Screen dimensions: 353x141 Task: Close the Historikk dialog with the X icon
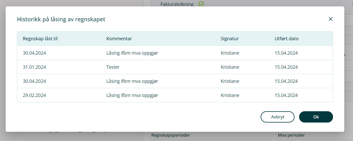[x=330, y=19]
